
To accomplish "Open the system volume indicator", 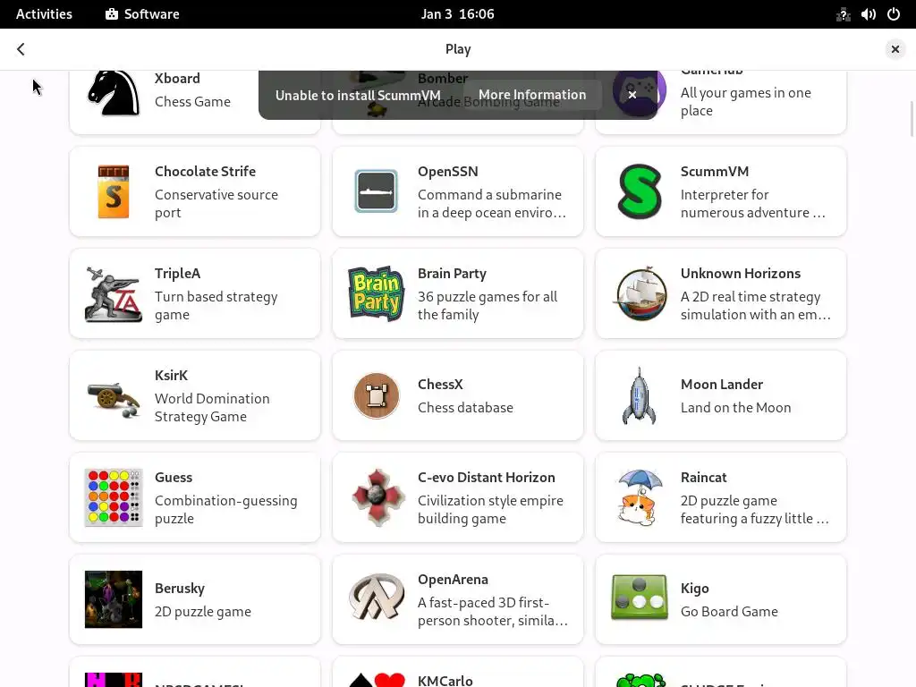I will click(868, 14).
